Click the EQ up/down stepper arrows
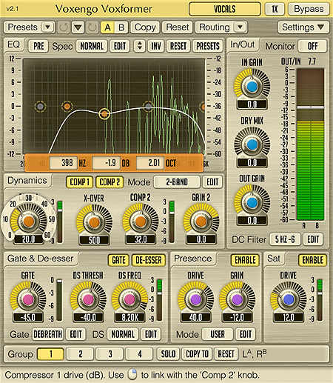This screenshot has width=333, height=383. pos(140,46)
